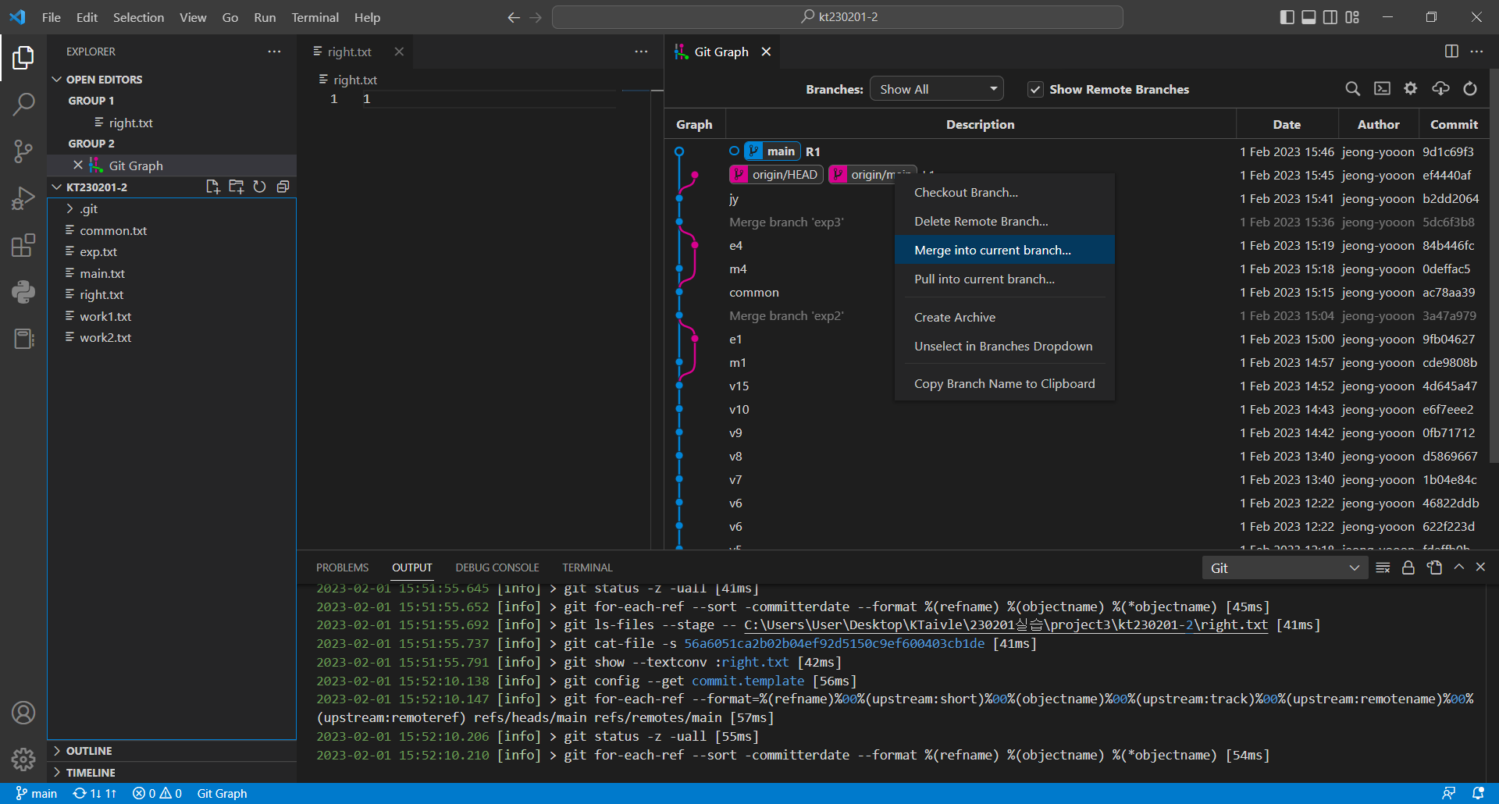Click the main branch status bar item

coord(37,793)
